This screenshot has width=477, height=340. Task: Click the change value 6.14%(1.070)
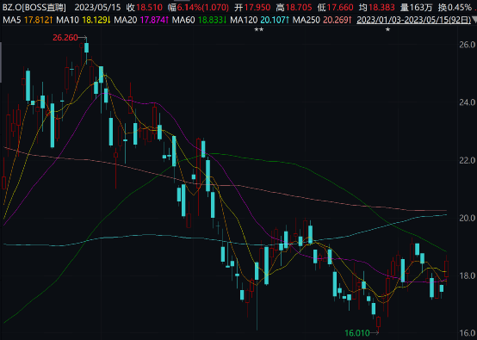[x=203, y=7]
